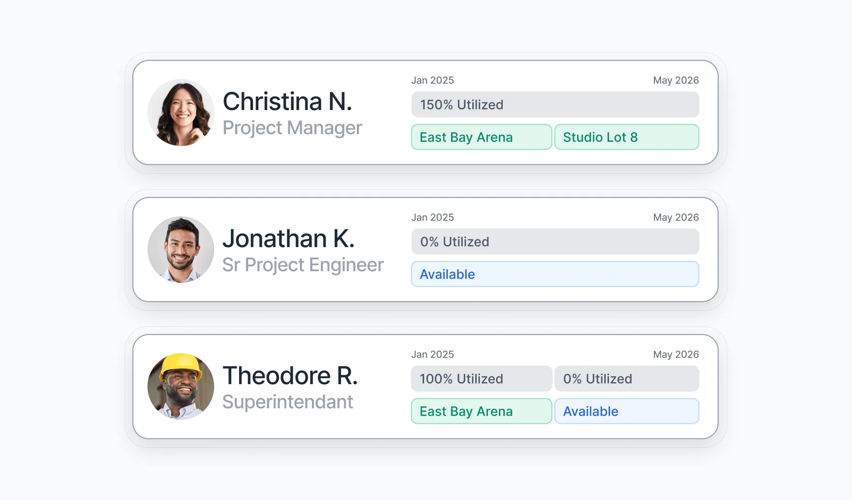
Task: Open Christina's East Bay Arena assignment
Action: point(481,137)
